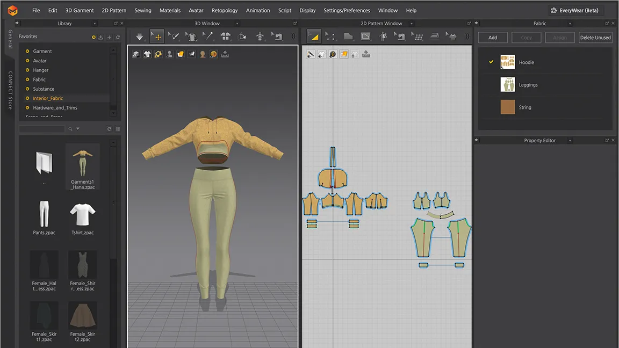This screenshot has height=348, width=619.
Task: Select the sewing machine tool in 2D toolbar
Action: pyautogui.click(x=400, y=37)
